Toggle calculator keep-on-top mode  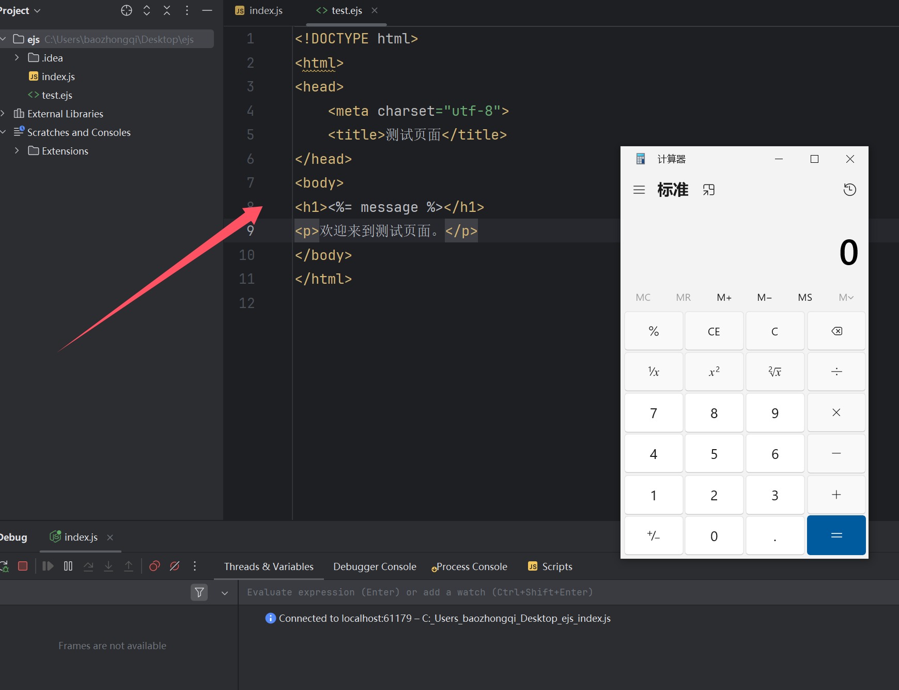coord(709,190)
